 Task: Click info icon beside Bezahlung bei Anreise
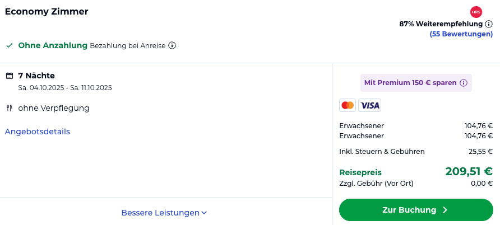172,45
